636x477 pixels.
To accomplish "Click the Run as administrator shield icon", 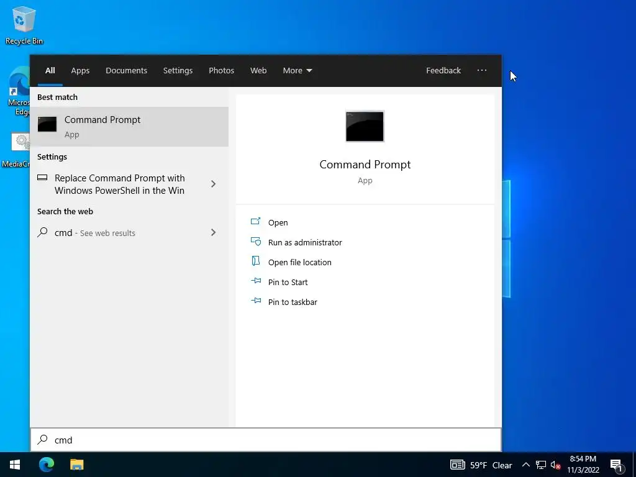I will point(255,242).
